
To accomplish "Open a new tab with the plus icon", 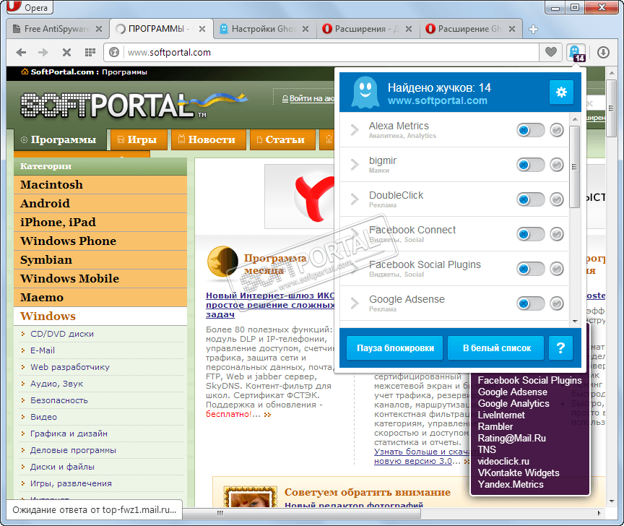I will point(533,29).
